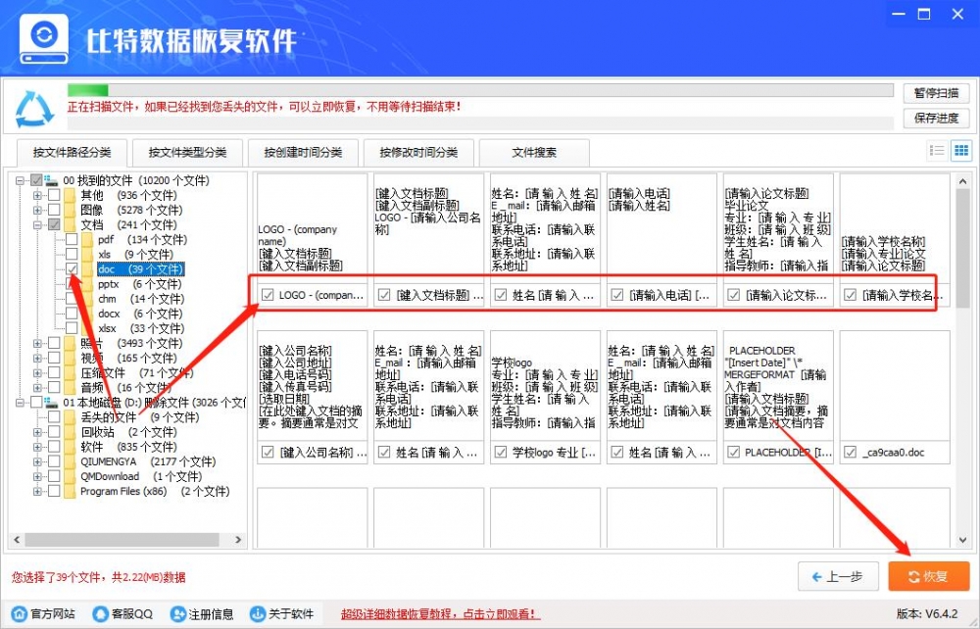The image size is (980, 629).
Task: Uncheck the LOGO - (compan... file checkbox
Action: 268,295
